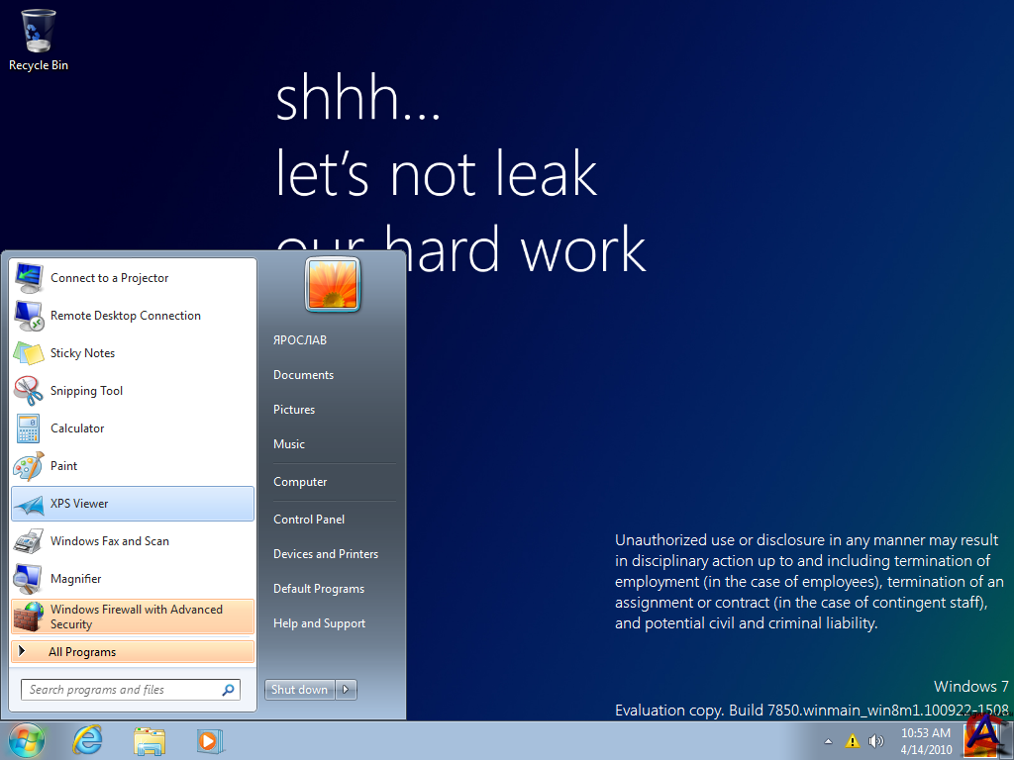Launch Paint from the palette icon
The image size is (1014, 760).
[29, 466]
